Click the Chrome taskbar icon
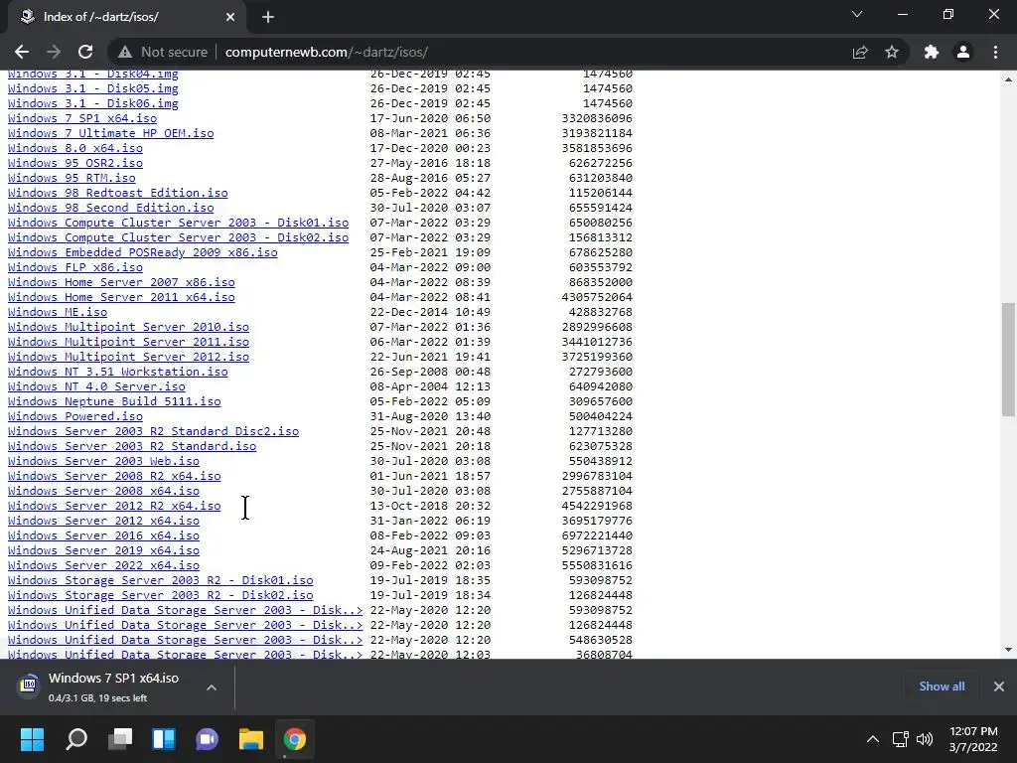Viewport: 1017px width, 763px height. coord(294,739)
